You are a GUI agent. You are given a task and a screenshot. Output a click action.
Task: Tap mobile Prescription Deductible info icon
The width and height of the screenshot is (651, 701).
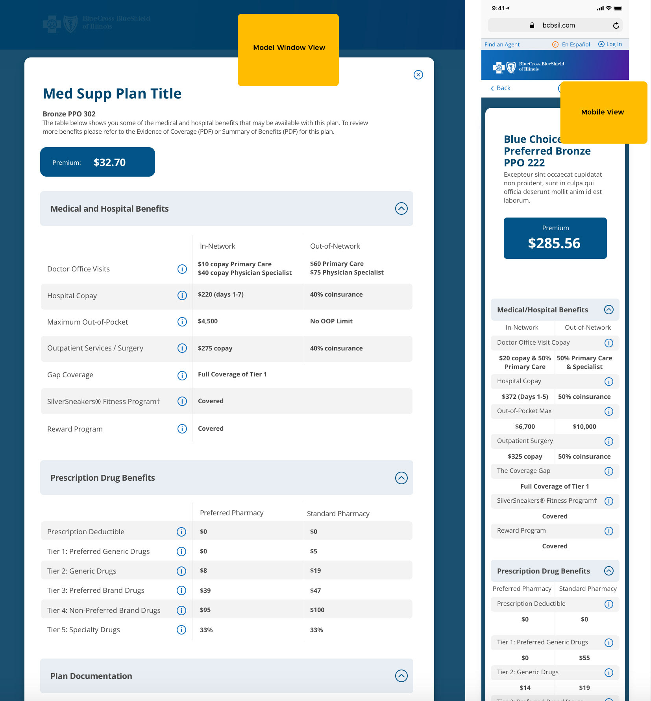click(x=608, y=604)
